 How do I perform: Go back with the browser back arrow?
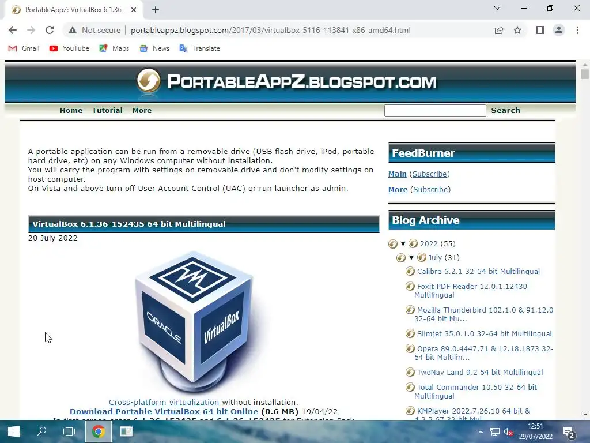pyautogui.click(x=13, y=30)
